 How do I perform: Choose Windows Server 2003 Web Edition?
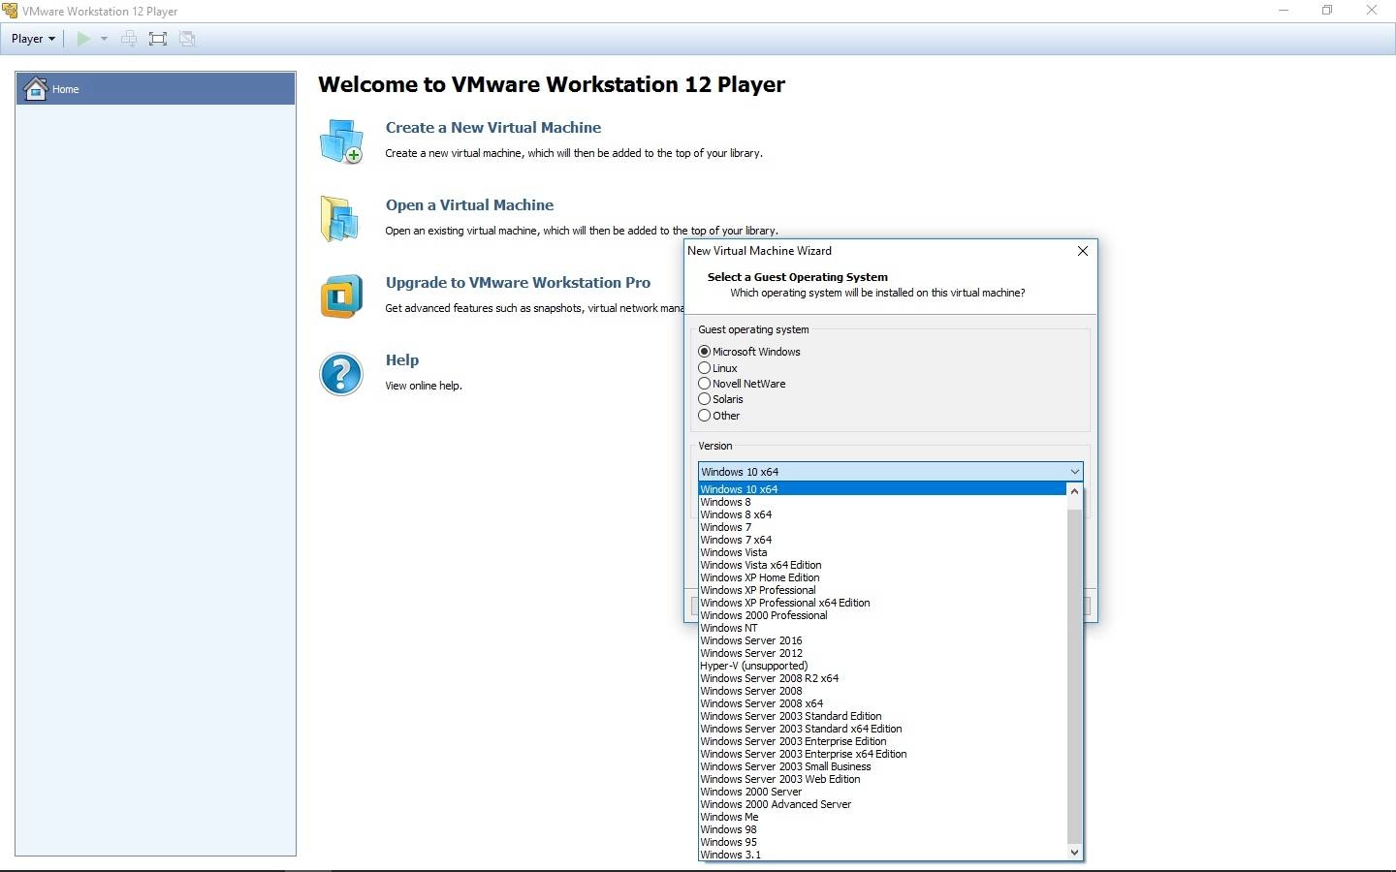[x=882, y=779]
